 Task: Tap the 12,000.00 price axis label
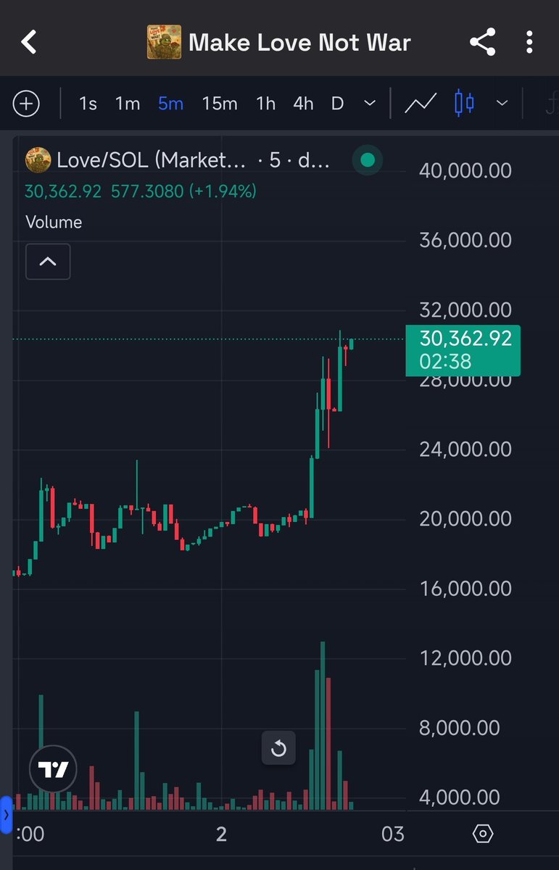(465, 658)
